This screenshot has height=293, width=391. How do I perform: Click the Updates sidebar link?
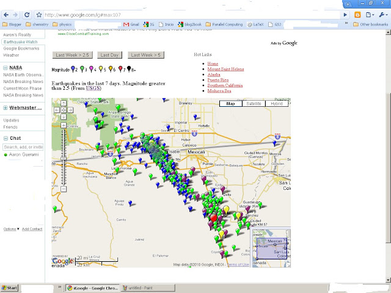[x=11, y=120]
